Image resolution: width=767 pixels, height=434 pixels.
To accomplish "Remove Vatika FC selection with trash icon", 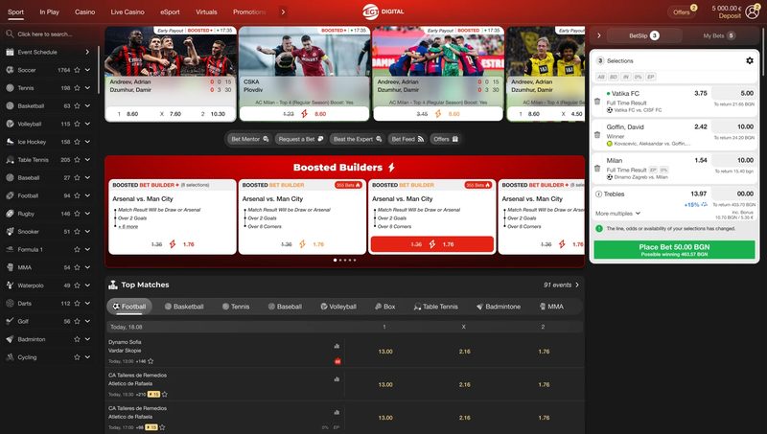I will pyautogui.click(x=597, y=102).
